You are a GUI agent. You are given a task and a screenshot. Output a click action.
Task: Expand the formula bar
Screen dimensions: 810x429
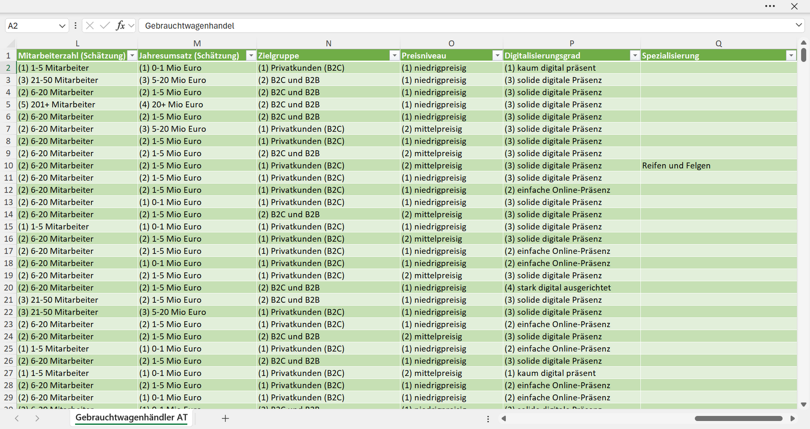pos(799,25)
